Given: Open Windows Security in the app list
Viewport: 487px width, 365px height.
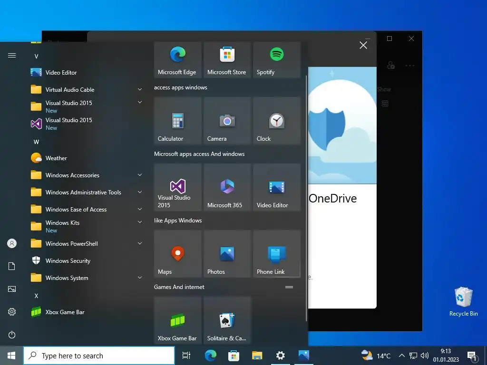Looking at the screenshot, I should [87, 261].
